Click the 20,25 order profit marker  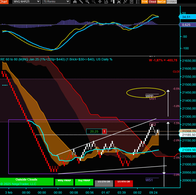tap(94, 132)
